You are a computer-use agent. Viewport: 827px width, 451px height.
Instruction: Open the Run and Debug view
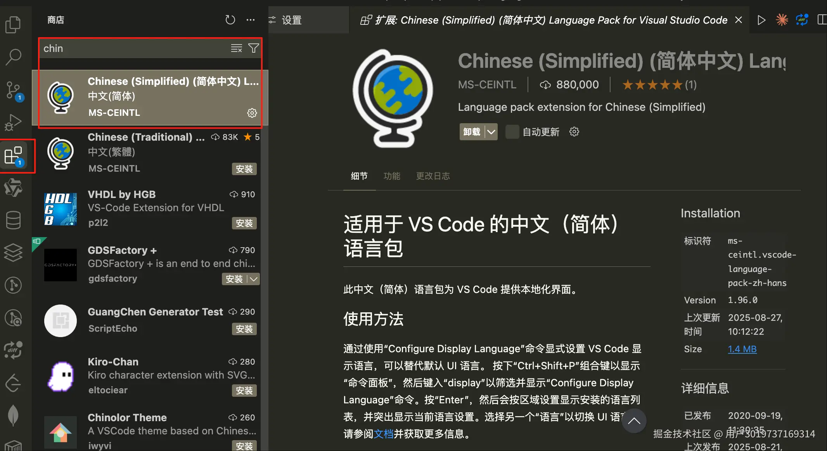[x=13, y=122]
